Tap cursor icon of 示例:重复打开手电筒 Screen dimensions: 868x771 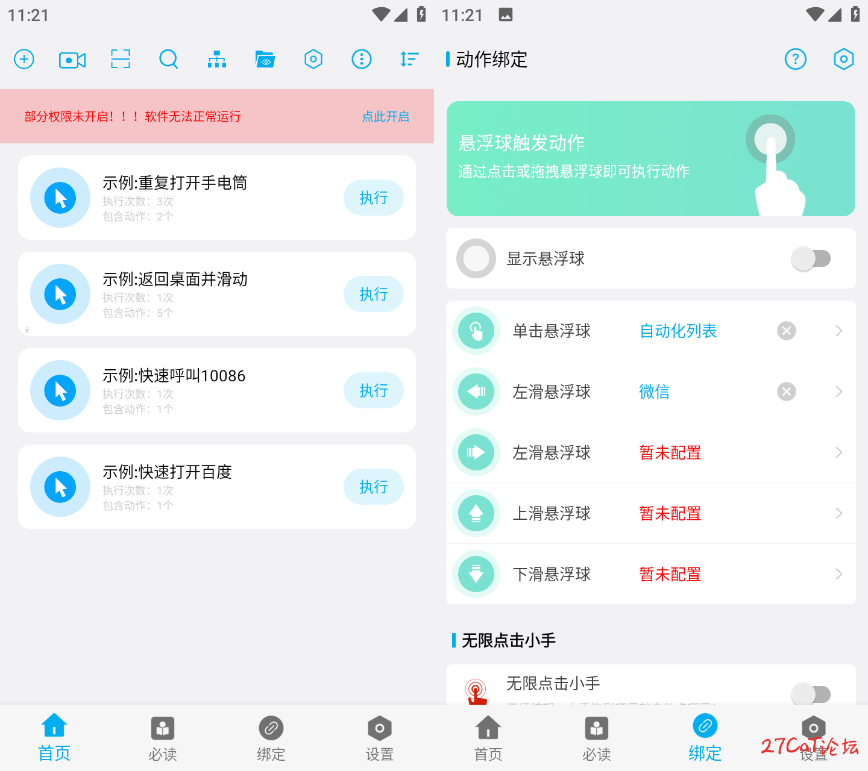60,198
